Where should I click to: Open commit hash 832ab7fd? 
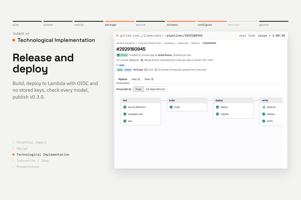(x=134, y=60)
